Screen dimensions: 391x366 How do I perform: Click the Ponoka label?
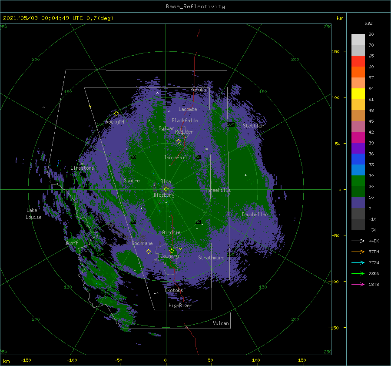click(198, 90)
